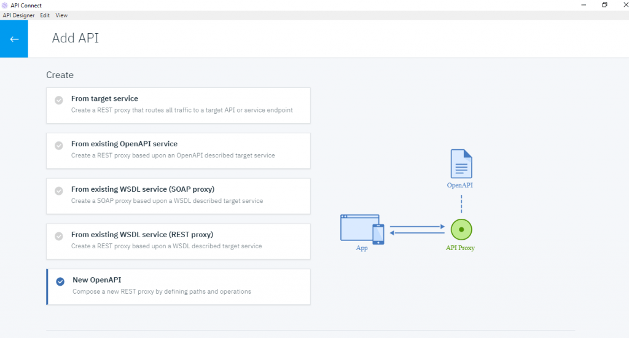Screen dimensions: 629x338
Task: Click the 'App' diagram label
Action: pyautogui.click(x=362, y=248)
